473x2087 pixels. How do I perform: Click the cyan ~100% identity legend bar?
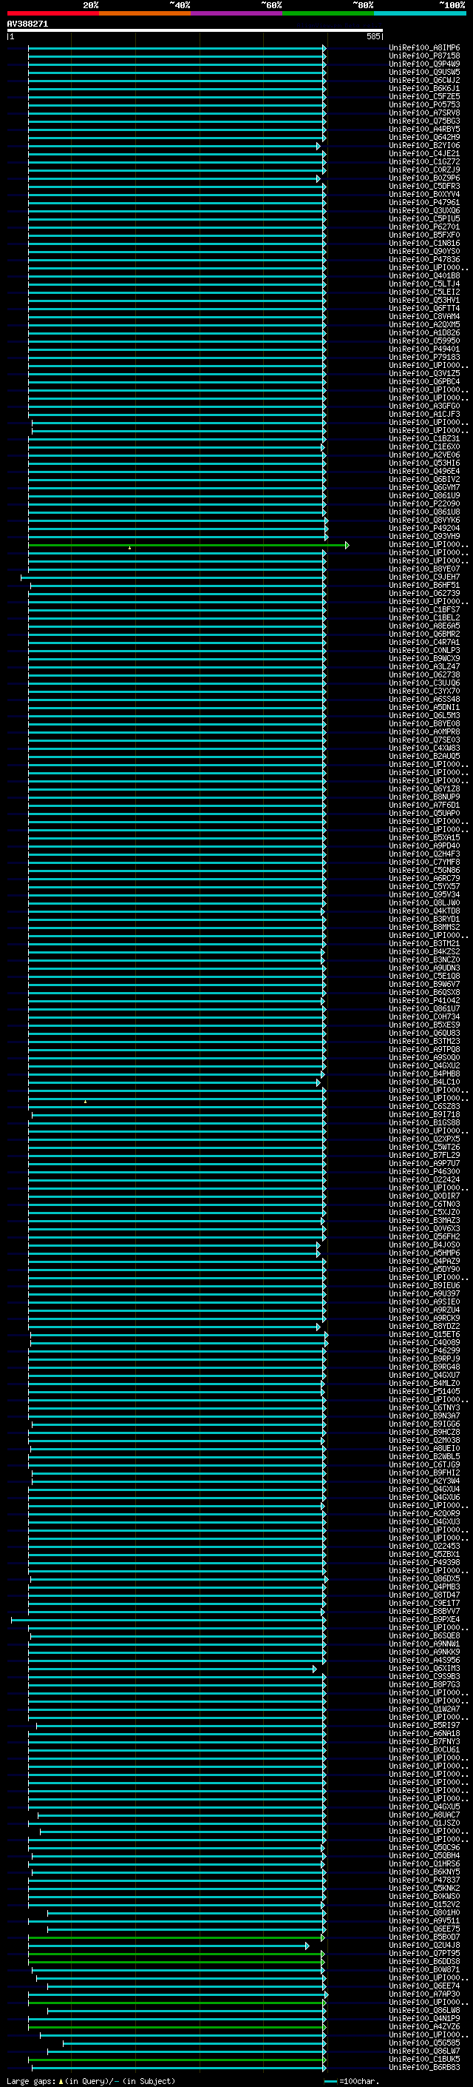pos(420,13)
